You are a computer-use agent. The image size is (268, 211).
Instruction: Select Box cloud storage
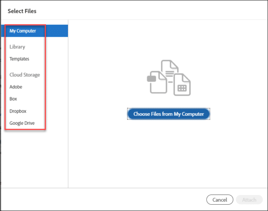[x=13, y=99]
